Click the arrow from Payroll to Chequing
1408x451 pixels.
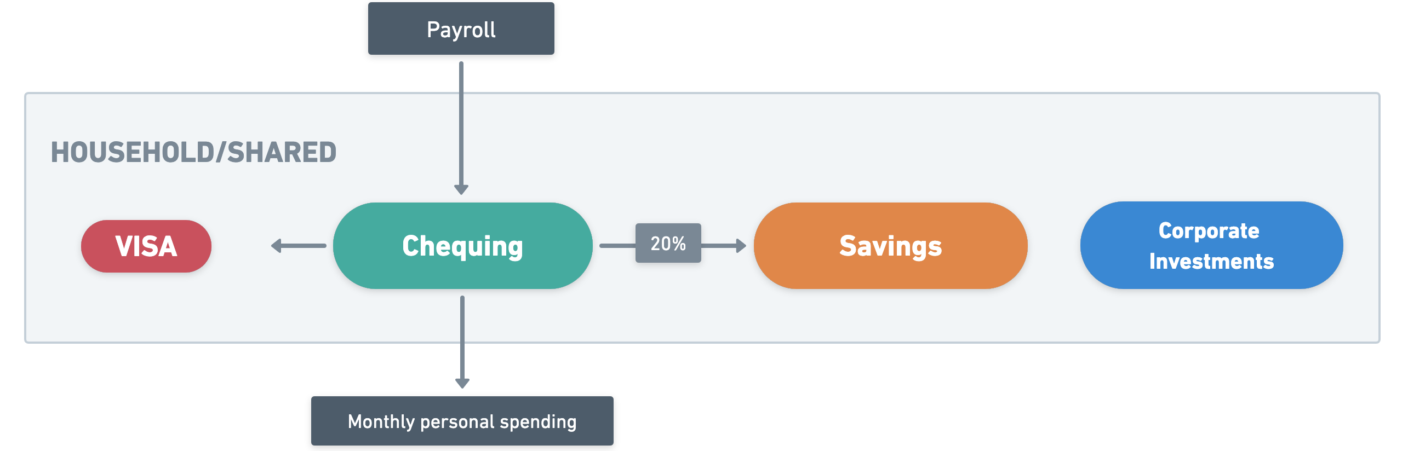[461, 128]
